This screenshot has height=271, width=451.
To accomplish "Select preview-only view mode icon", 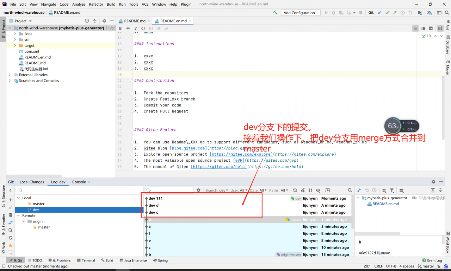I will [x=431, y=28].
